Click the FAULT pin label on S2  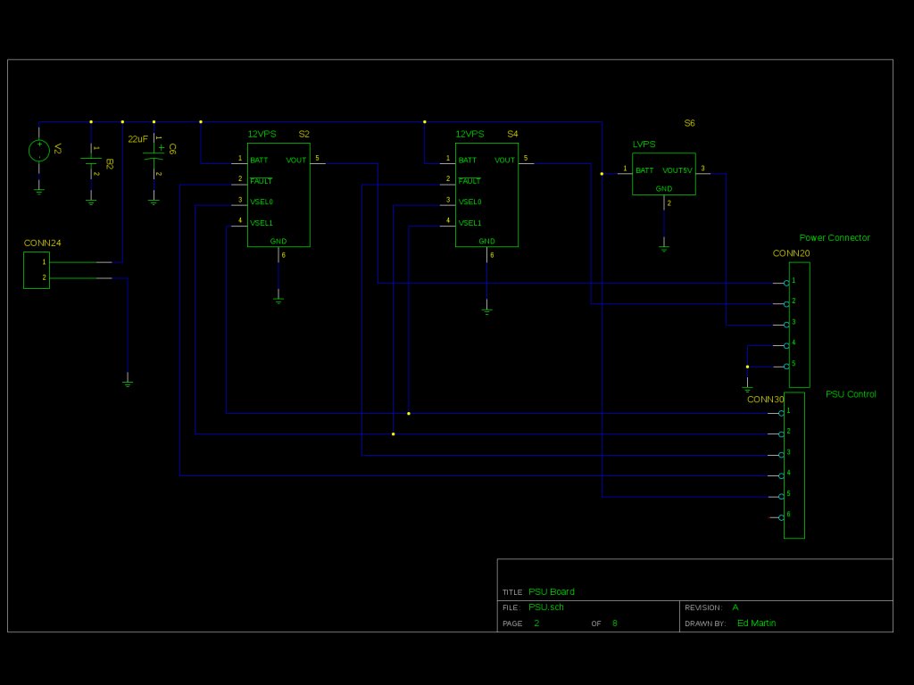pyautogui.click(x=262, y=181)
